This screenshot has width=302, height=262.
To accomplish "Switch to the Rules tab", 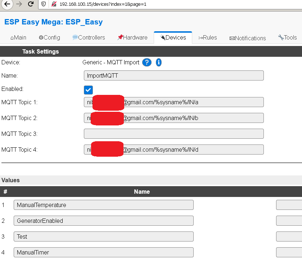I will [x=208, y=37].
